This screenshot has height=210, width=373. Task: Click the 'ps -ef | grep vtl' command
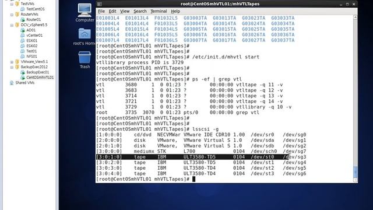point(217,79)
